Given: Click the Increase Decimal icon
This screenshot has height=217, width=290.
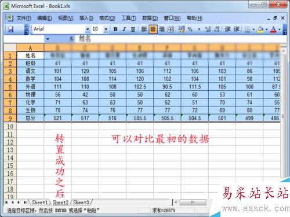Looking at the screenshot, I should [x=208, y=30].
